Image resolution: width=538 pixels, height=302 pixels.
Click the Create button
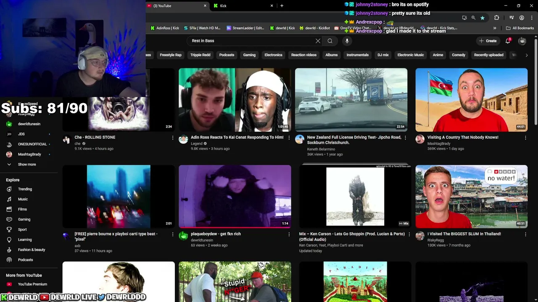(x=488, y=41)
